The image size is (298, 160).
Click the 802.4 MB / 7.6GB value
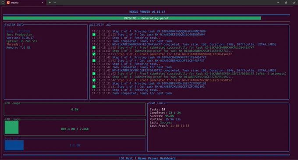[x=74, y=129]
